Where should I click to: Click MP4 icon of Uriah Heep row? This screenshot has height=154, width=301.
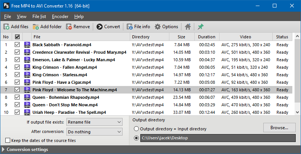pyautogui.click(x=27, y=112)
